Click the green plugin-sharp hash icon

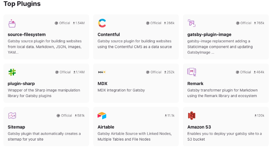12,72
